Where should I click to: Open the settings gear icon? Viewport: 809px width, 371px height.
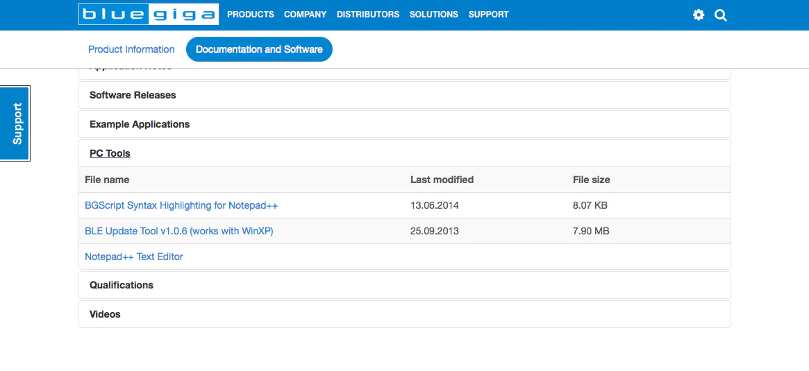coord(699,15)
